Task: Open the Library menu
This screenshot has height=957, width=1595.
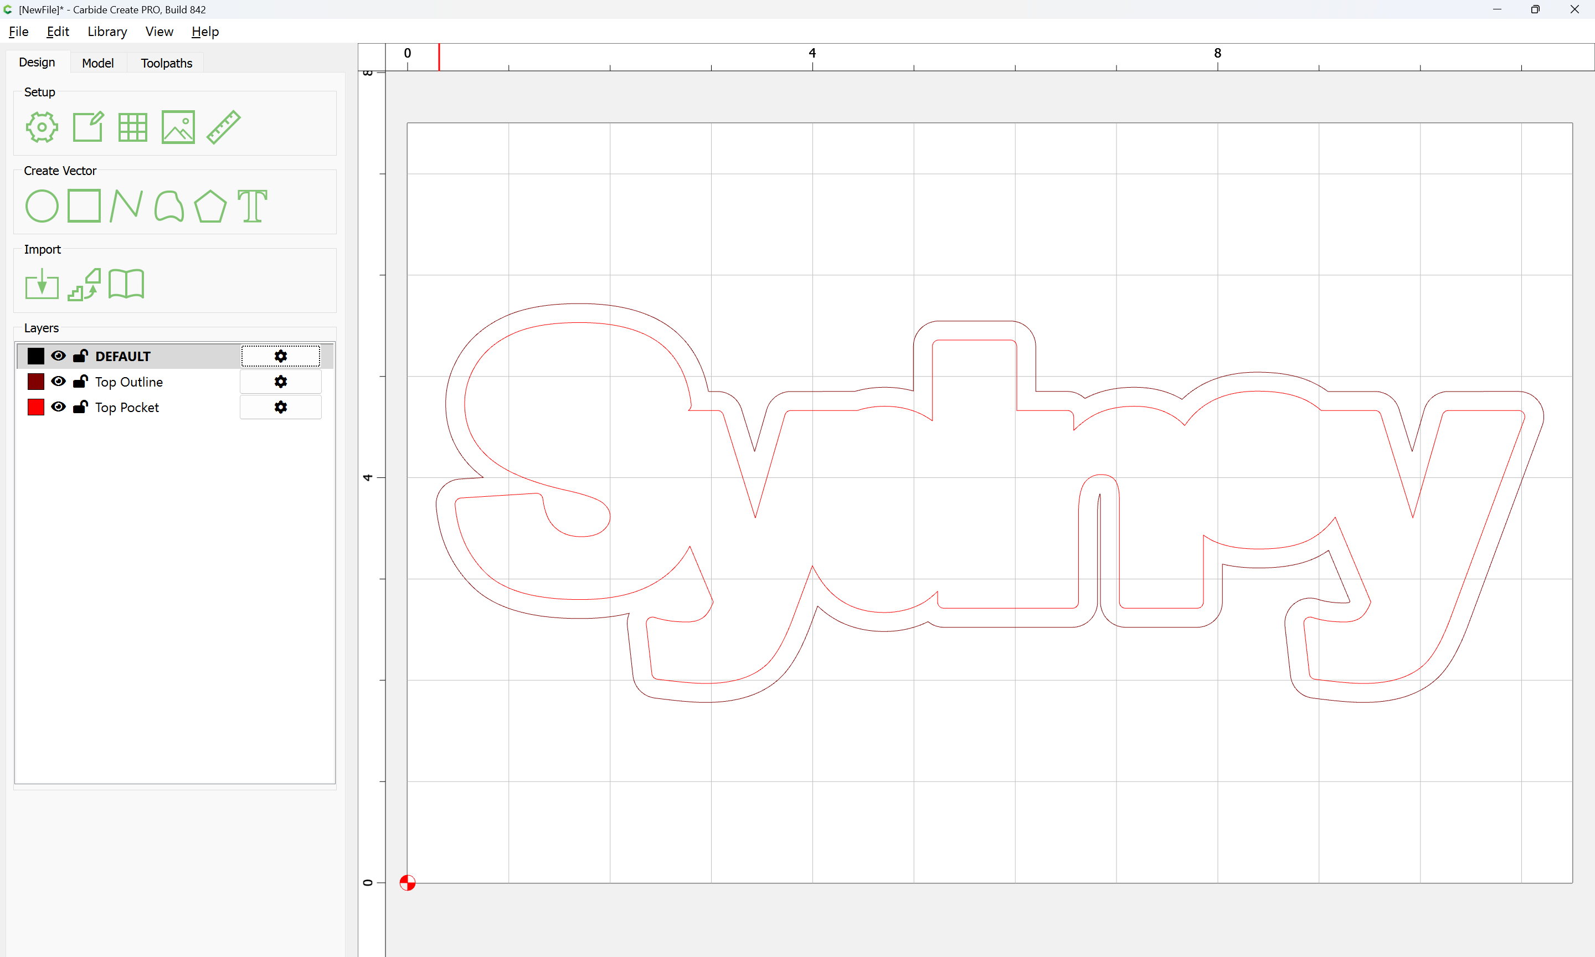Action: [107, 32]
